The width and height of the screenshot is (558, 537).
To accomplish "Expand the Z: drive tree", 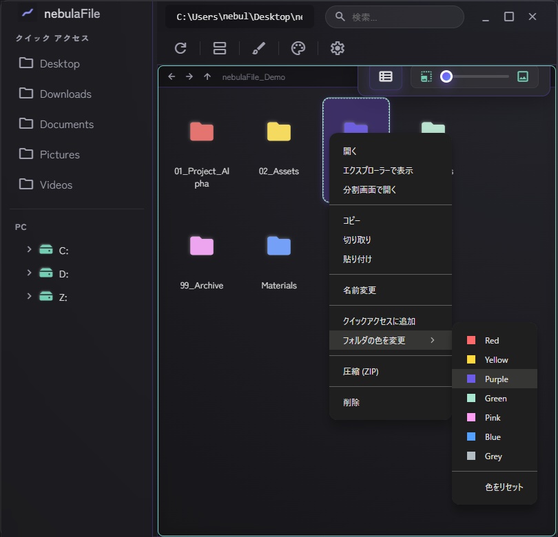I will [x=29, y=296].
